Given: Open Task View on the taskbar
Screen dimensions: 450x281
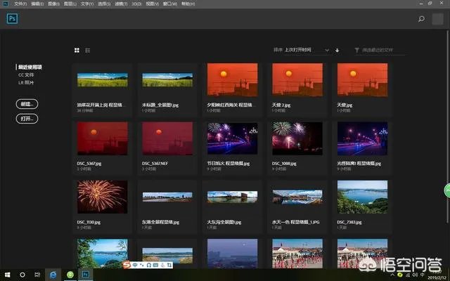Looking at the screenshot, I should coord(37,275).
